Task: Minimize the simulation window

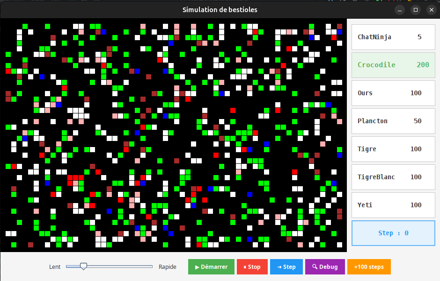Action: click(400, 10)
